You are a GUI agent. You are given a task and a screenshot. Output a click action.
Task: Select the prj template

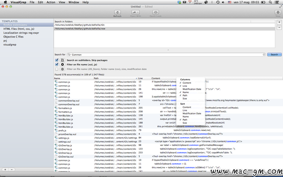tap(27, 41)
